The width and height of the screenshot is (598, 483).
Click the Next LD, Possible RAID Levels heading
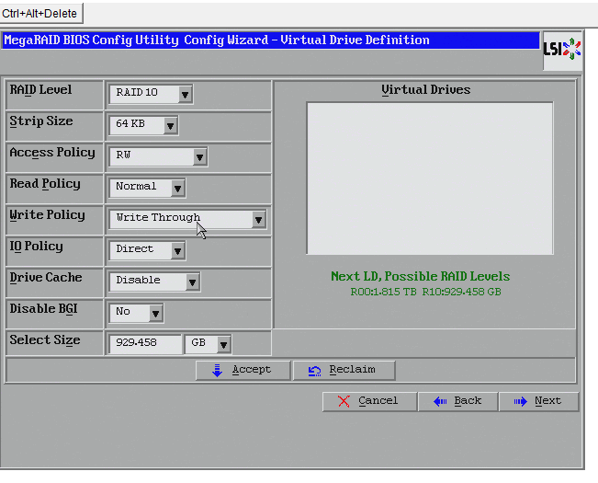point(421,276)
